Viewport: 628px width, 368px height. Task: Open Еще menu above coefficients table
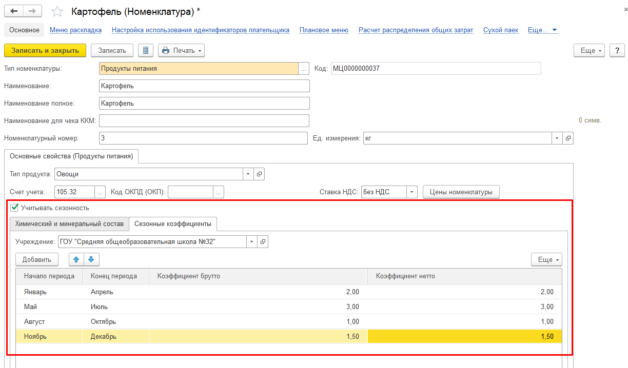pos(546,259)
